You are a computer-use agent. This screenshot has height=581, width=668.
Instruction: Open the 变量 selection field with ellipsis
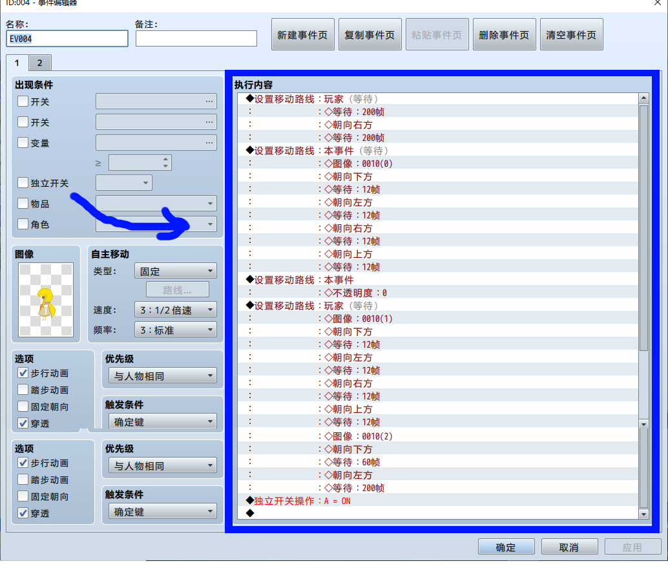pyautogui.click(x=156, y=142)
